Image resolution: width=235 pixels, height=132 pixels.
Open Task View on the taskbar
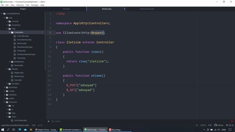click(x=14, y=130)
